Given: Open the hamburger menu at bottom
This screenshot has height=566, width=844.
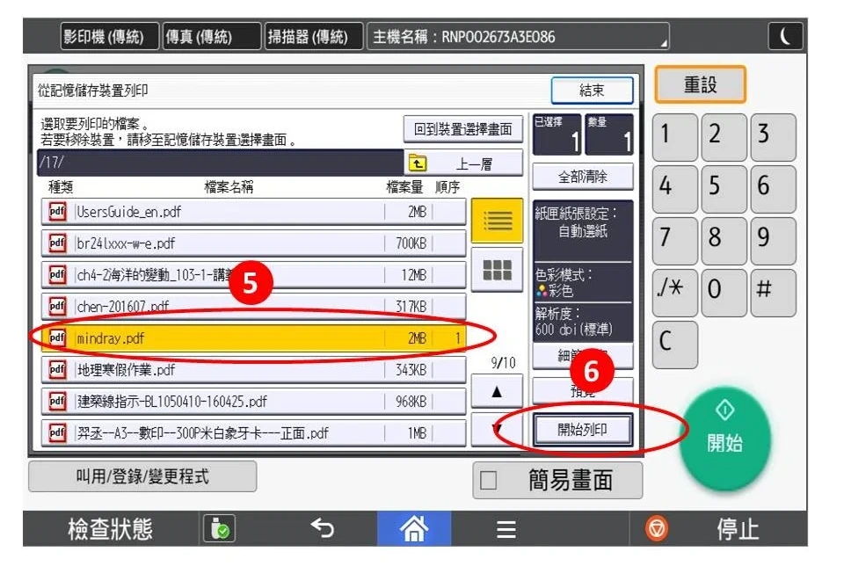Looking at the screenshot, I should (506, 529).
